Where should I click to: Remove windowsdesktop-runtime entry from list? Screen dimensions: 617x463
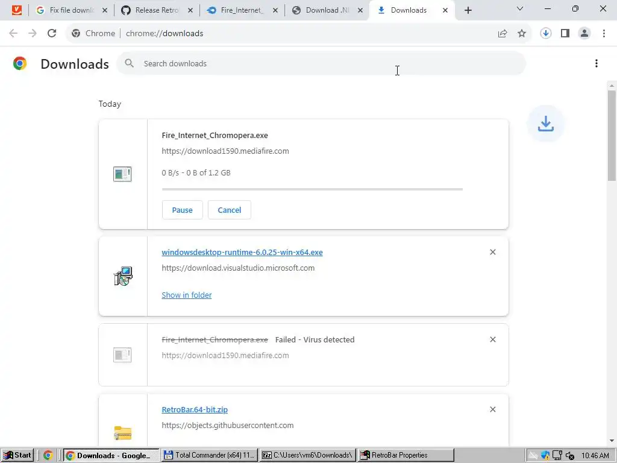click(493, 252)
